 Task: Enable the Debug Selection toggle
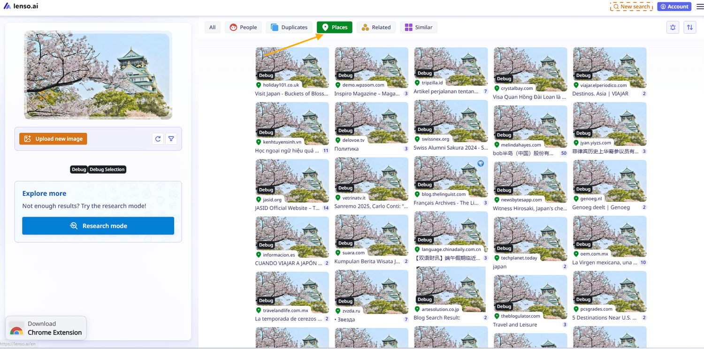107,169
